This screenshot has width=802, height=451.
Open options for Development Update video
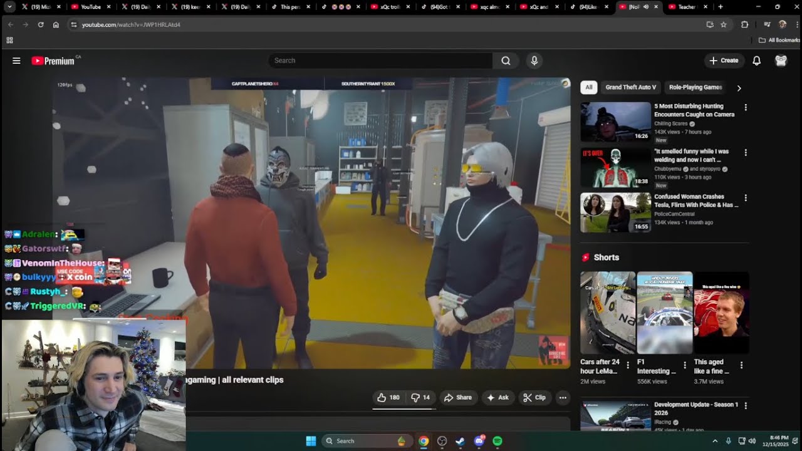(746, 406)
